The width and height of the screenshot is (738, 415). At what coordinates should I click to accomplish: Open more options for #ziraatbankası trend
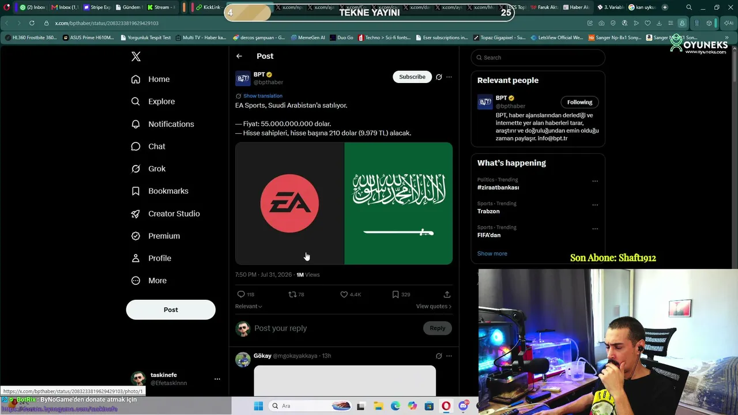coord(595,181)
